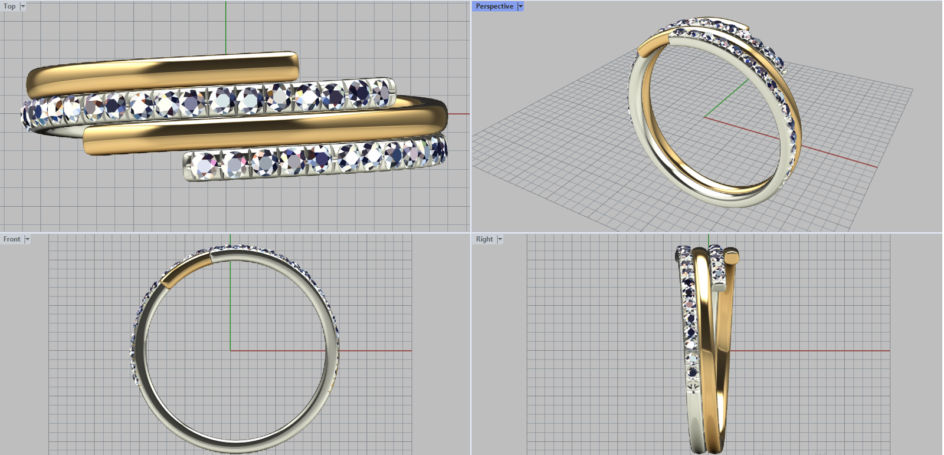
Task: Activate the Perspective viewport title
Action: point(494,6)
